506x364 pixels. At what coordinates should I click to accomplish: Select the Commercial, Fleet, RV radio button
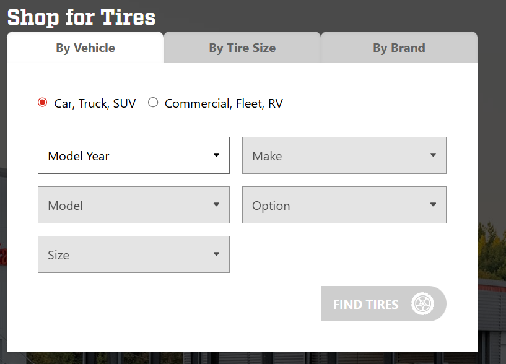(x=153, y=103)
